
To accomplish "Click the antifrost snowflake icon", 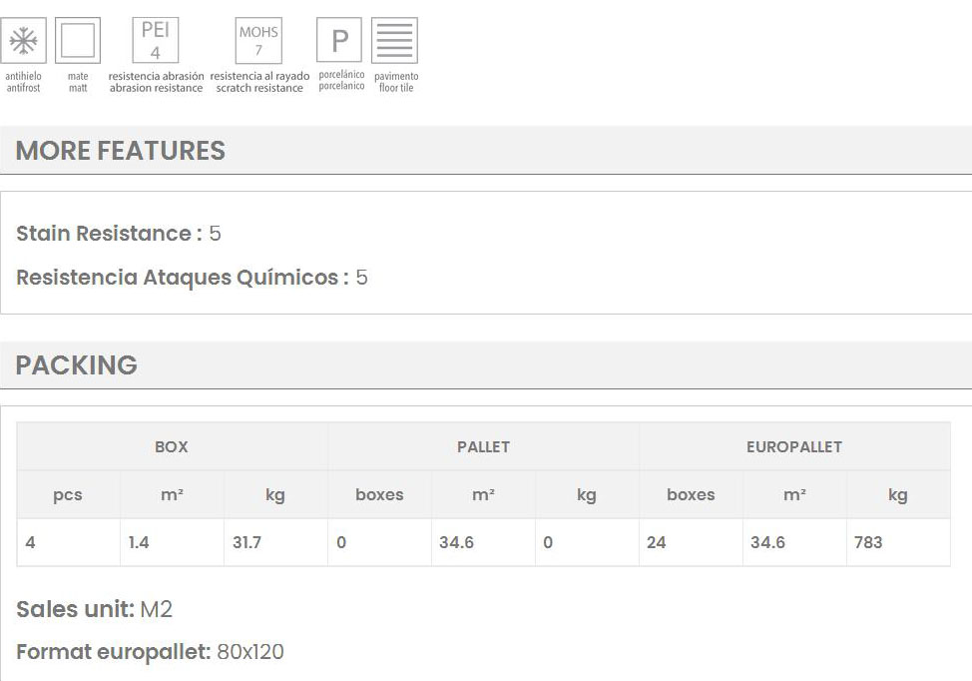I will (24, 42).
